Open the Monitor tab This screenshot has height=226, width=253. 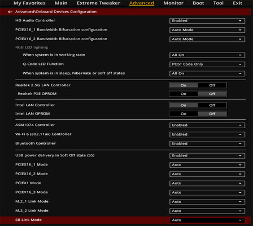coord(173,3)
